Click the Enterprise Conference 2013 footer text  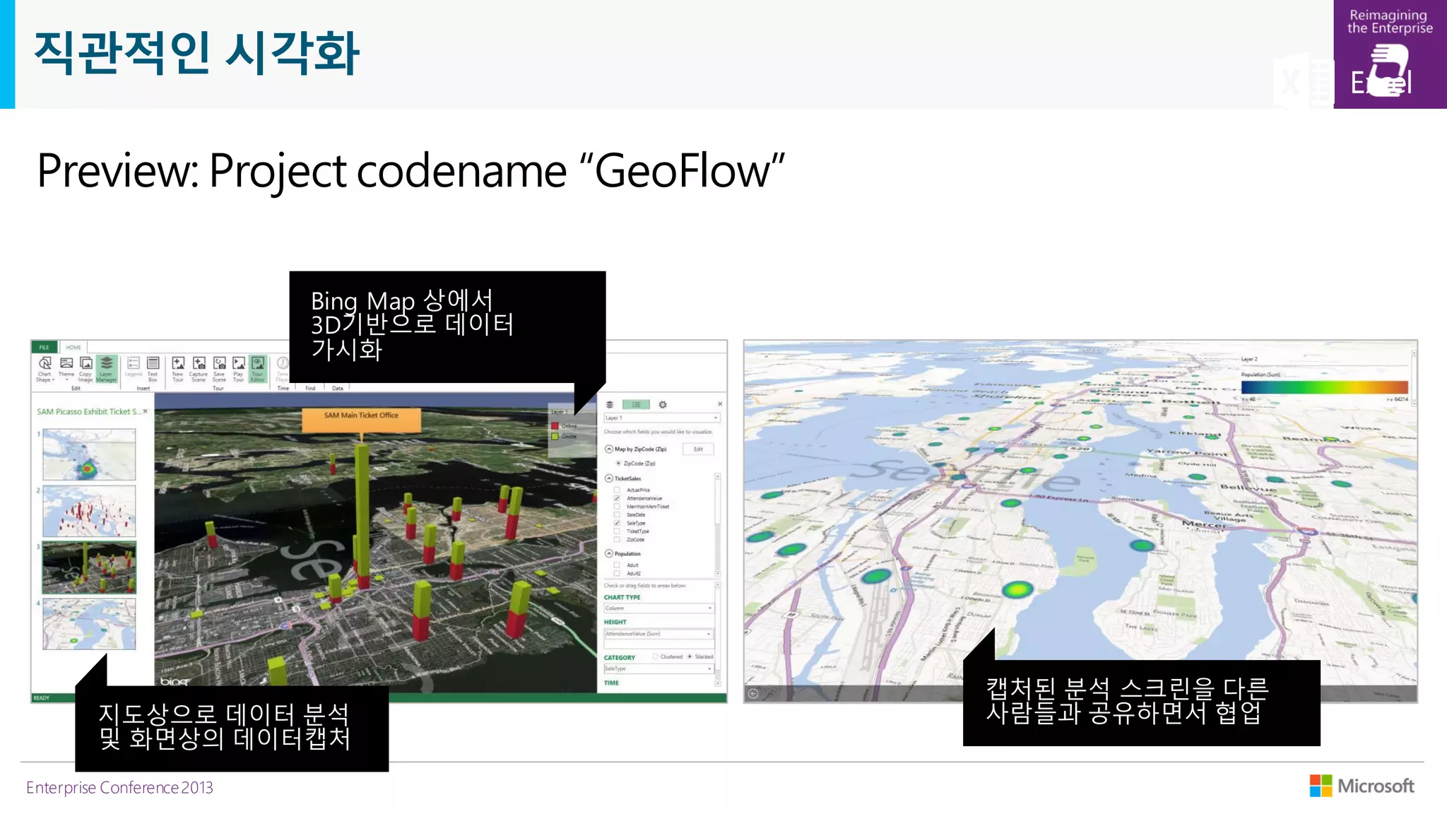pyautogui.click(x=119, y=788)
